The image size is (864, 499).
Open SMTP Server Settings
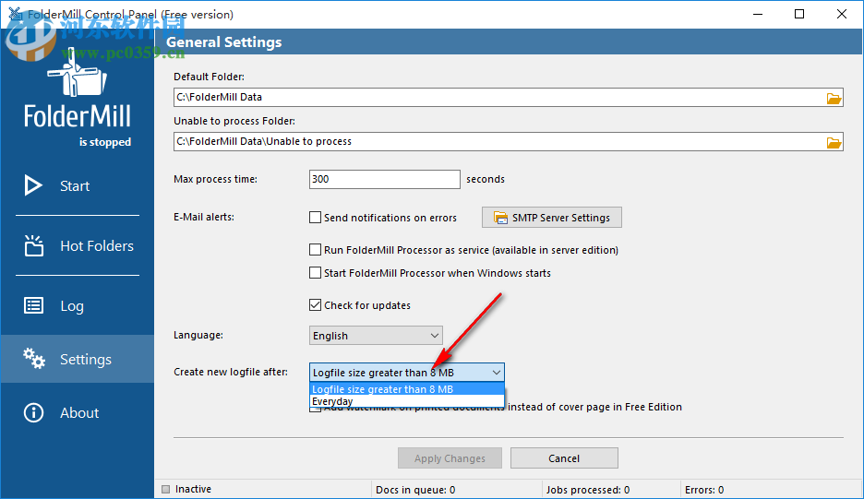pyautogui.click(x=551, y=218)
